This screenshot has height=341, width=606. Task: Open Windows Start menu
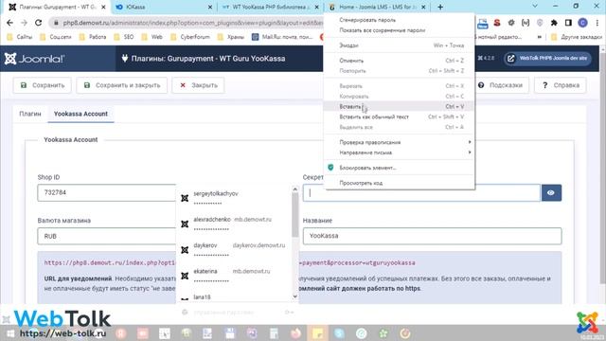tap(10, 333)
